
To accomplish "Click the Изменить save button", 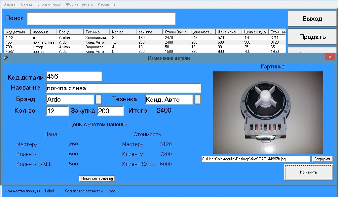I will (x=308, y=172).
